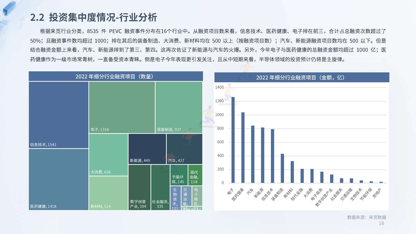Click the bar chart header "2022 年细分行业融资项目（金额，亿）"
Screen dimensions: 416x234
coord(302,77)
